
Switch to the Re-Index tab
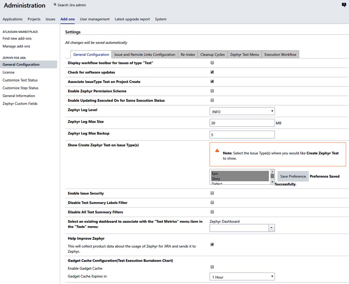pyautogui.click(x=188, y=55)
